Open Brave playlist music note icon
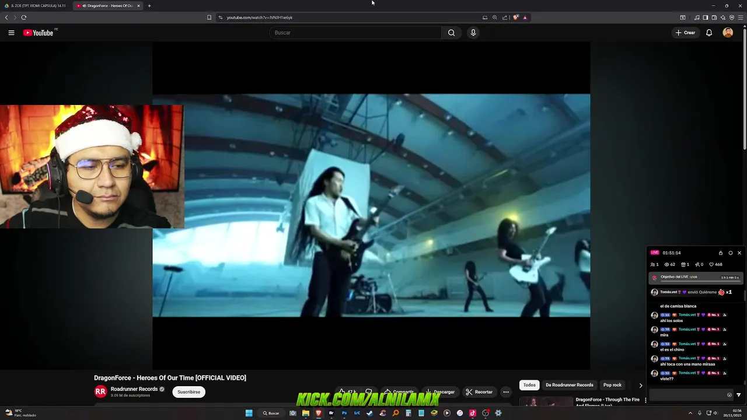The height and width of the screenshot is (420, 747). (x=697, y=17)
